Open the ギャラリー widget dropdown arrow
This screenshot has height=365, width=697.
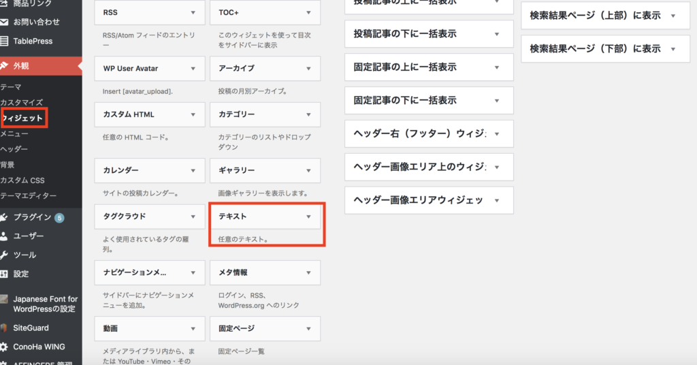[308, 170]
